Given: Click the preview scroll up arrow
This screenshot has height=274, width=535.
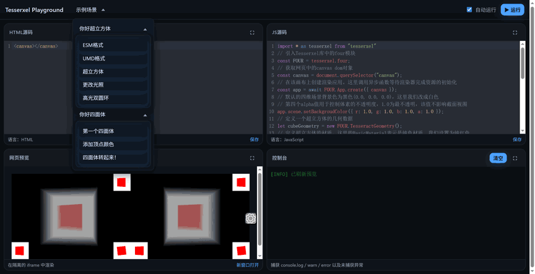Looking at the screenshot, I should click(259, 169).
